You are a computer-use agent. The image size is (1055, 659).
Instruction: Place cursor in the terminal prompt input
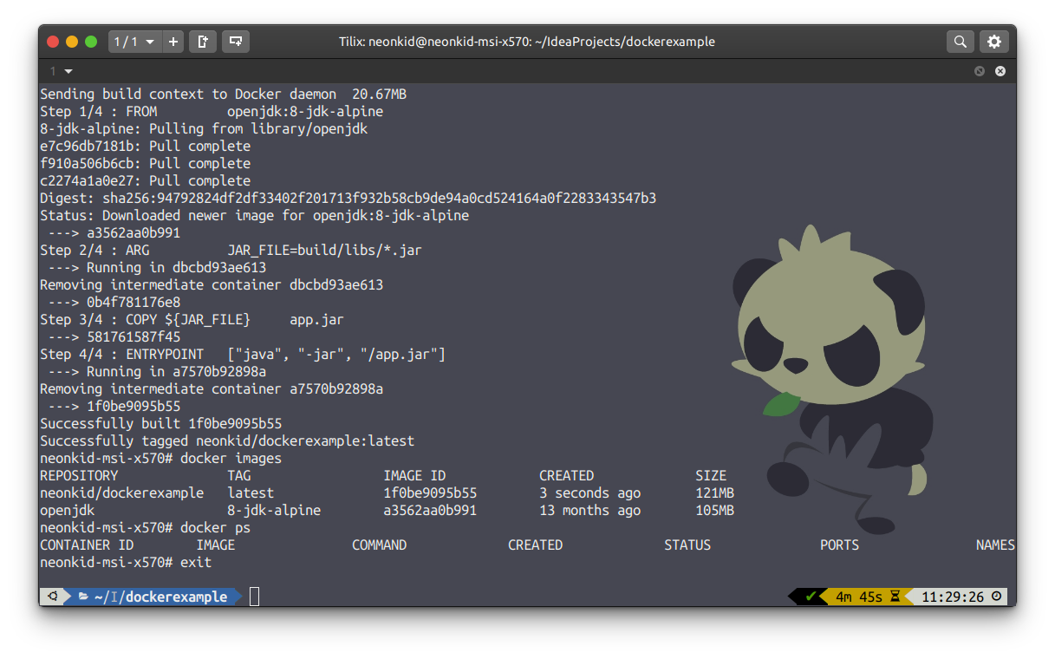[x=254, y=597]
